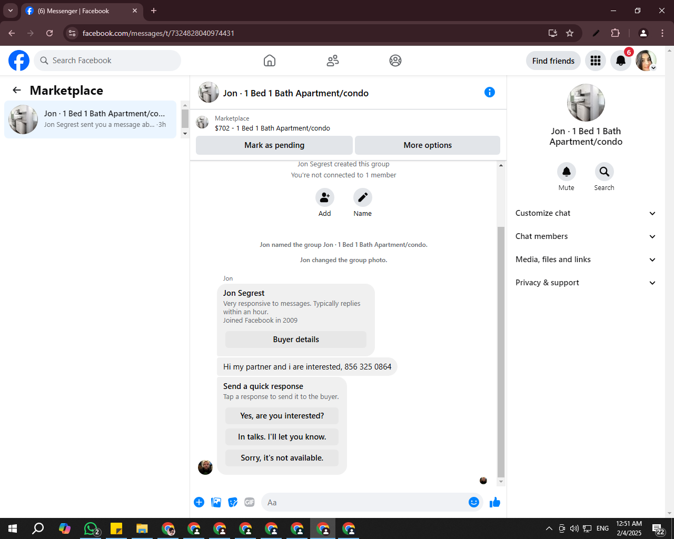This screenshot has height=539, width=674.
Task: Navigate back in the browser
Action: (x=12, y=33)
